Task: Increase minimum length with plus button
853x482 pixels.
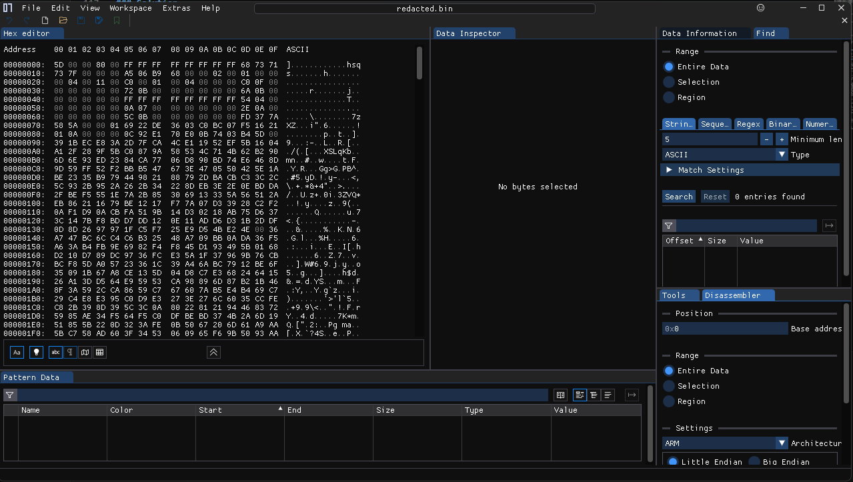Action: 782,139
